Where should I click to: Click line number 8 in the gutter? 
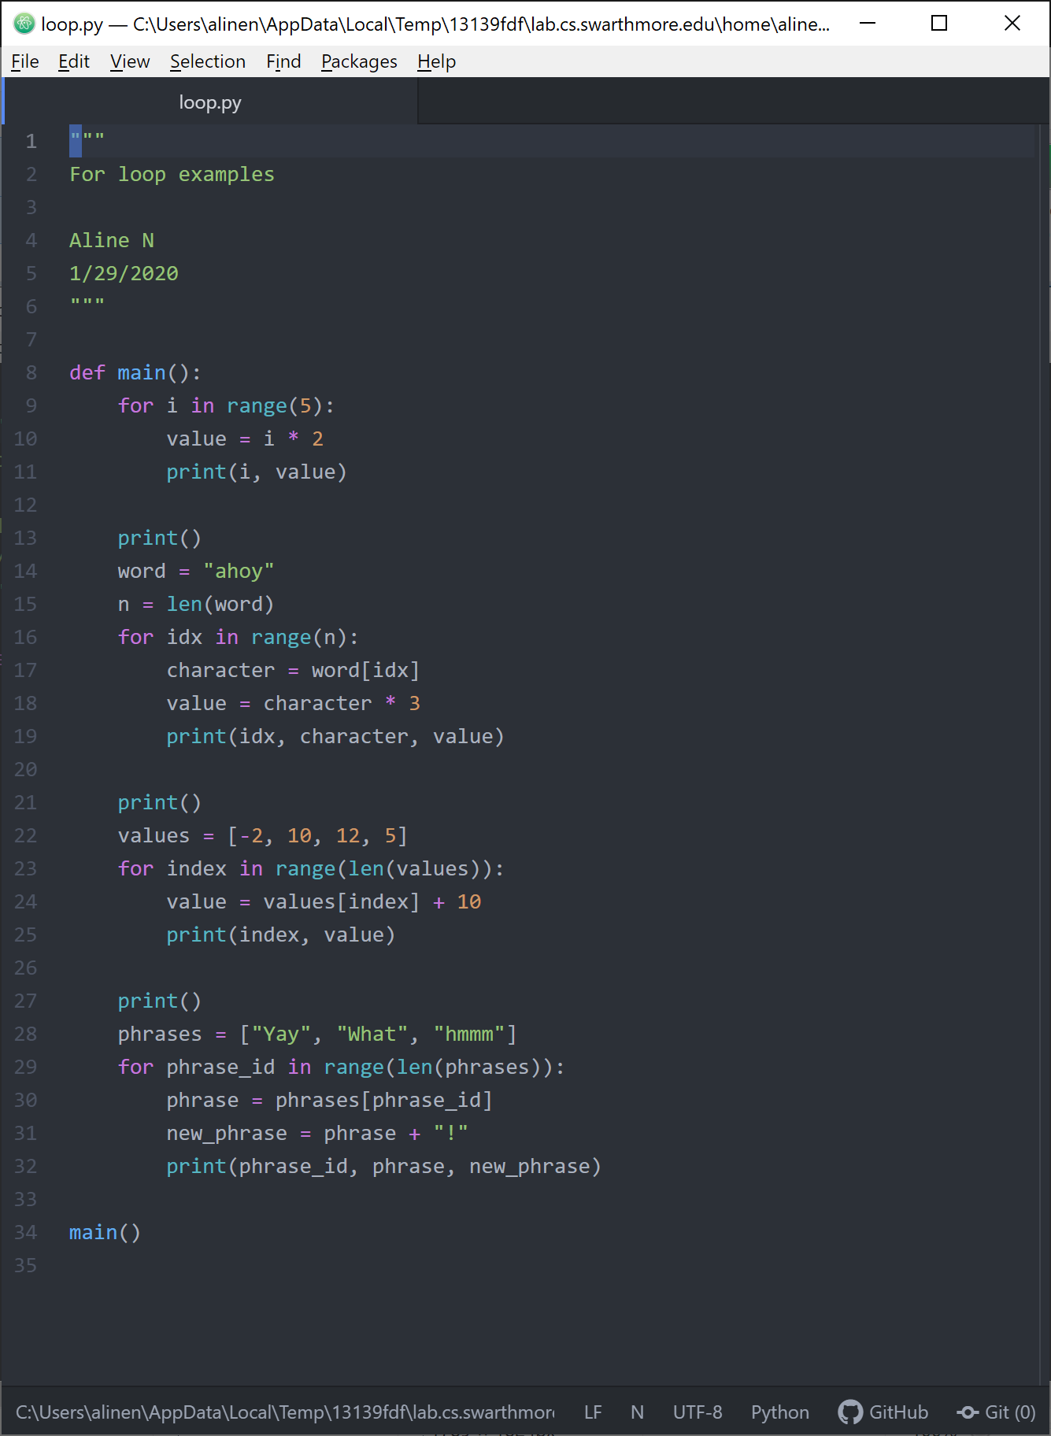coord(31,372)
